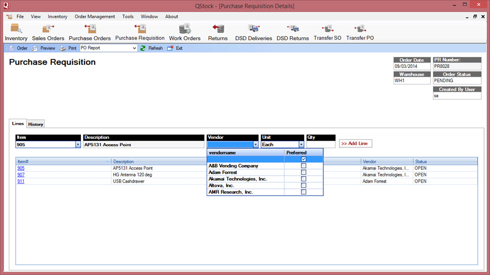The width and height of the screenshot is (490, 275).
Task: Open the Tools menu
Action: (128, 17)
